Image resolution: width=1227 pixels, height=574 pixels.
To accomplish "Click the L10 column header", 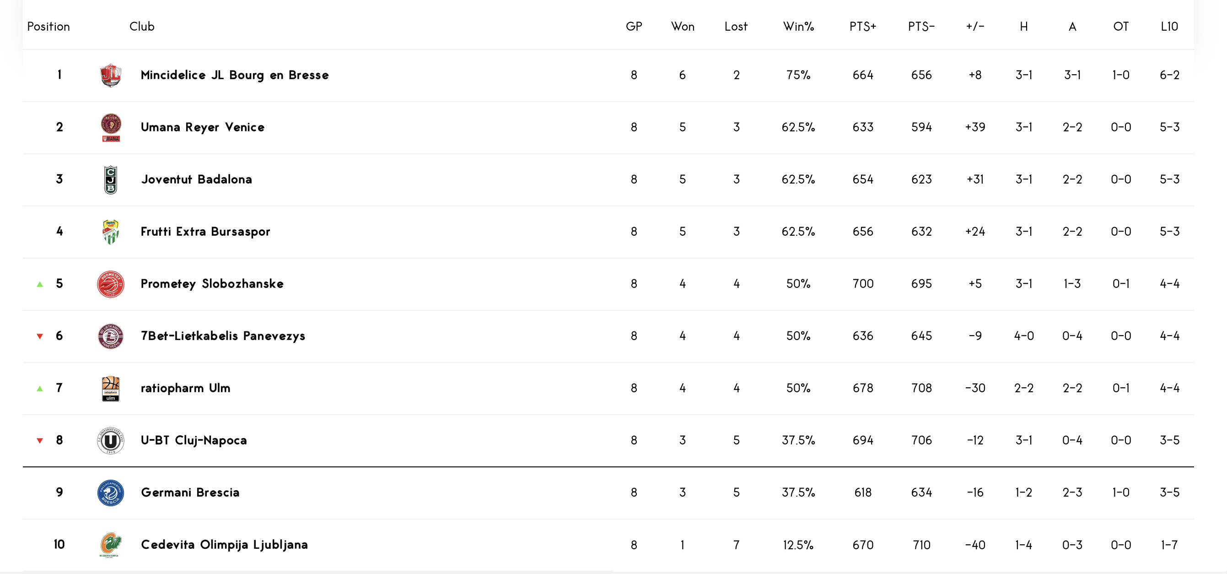I will [x=1169, y=27].
